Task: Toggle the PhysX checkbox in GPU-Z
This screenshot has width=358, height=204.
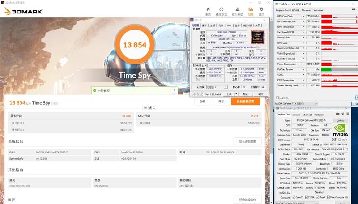Action: coord(317,197)
